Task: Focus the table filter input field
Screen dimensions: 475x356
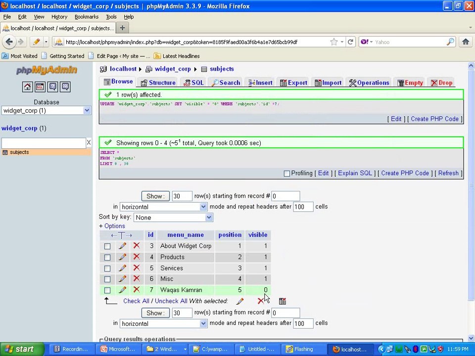Action: (x=44, y=143)
